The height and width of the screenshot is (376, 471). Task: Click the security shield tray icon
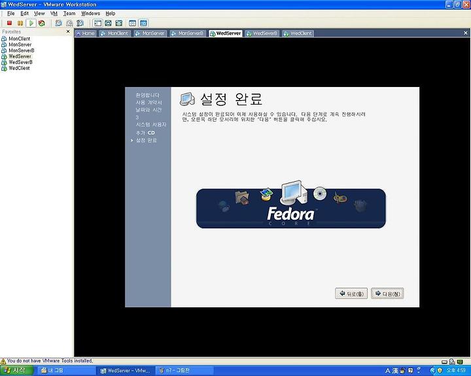click(440, 371)
